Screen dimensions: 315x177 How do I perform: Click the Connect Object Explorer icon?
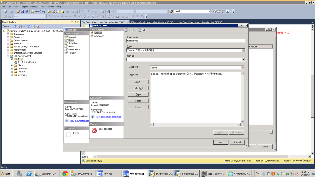tap(16, 26)
